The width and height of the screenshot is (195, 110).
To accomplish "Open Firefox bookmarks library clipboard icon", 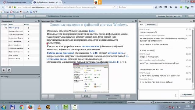I will coord(161,7).
